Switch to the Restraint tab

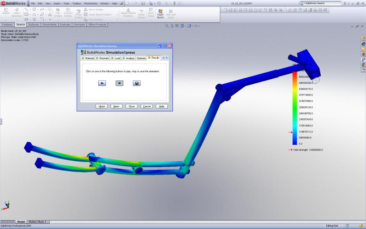point(102,58)
